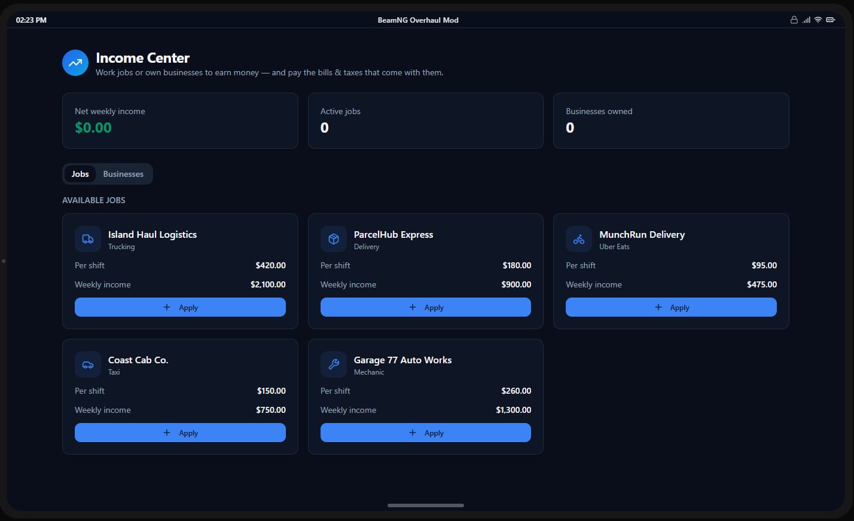
Task: Switch to the Businesses tab
Action: 123,174
